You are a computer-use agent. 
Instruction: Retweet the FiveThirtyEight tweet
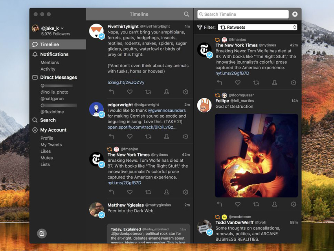(x=148, y=92)
